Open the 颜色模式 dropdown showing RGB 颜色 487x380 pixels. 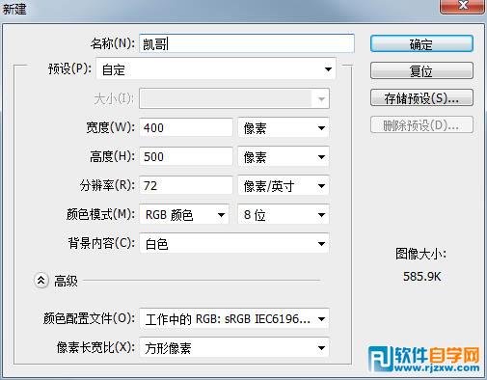[184, 214]
